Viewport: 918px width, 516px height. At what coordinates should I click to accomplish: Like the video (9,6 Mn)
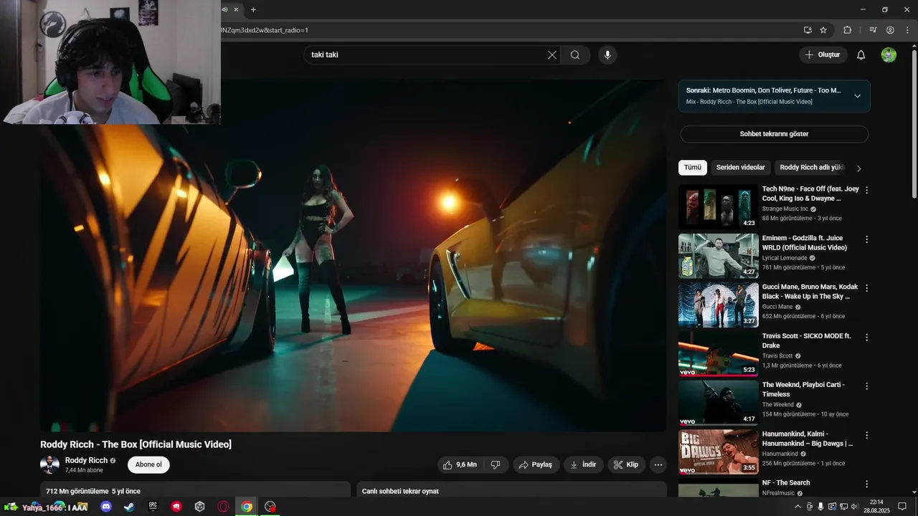click(x=459, y=464)
